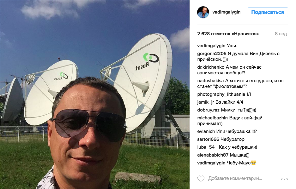Screen dimensions: 296x189
Task: Click the Добавьте комментарий input field
Action: 235,178
